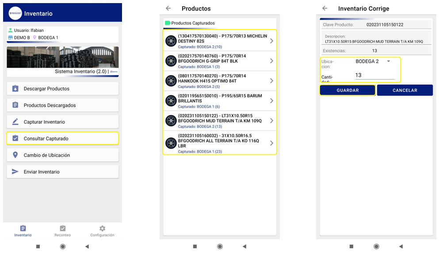
Task: Tap the Android home button under Productos screen
Action: [x=220, y=247]
